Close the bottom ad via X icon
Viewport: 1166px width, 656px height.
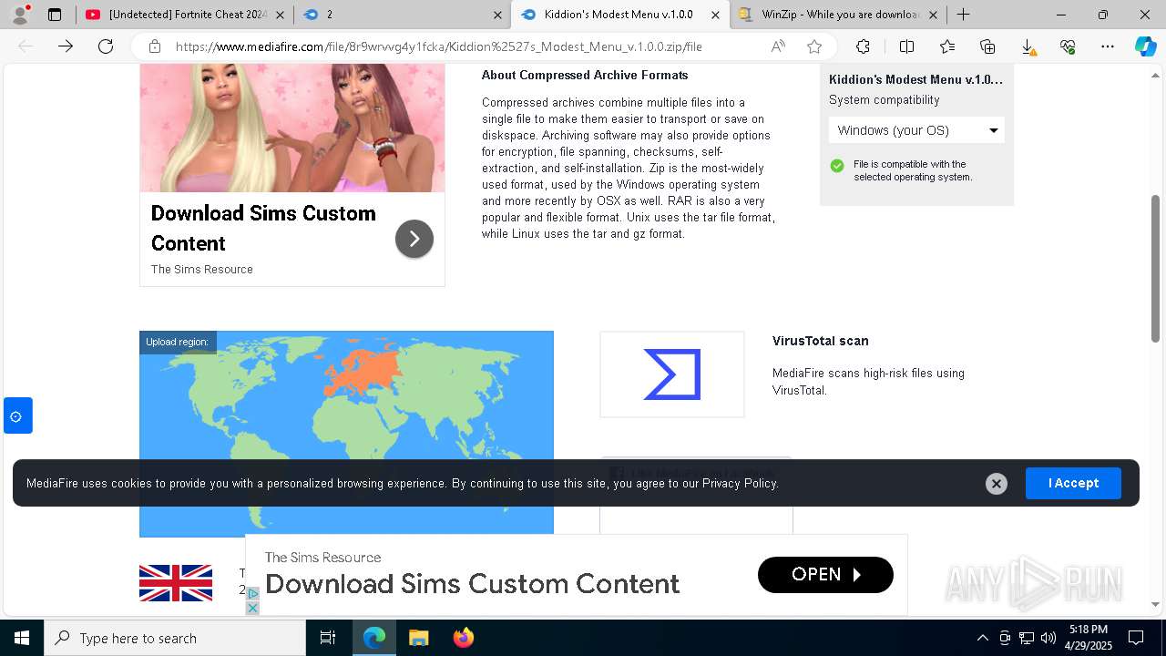click(253, 608)
